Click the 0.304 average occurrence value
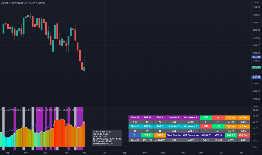This screenshot has width=262, height=155. pos(191,140)
